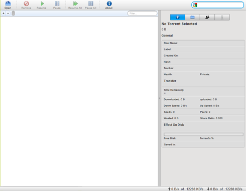Switch to the peers tab

click(x=207, y=17)
